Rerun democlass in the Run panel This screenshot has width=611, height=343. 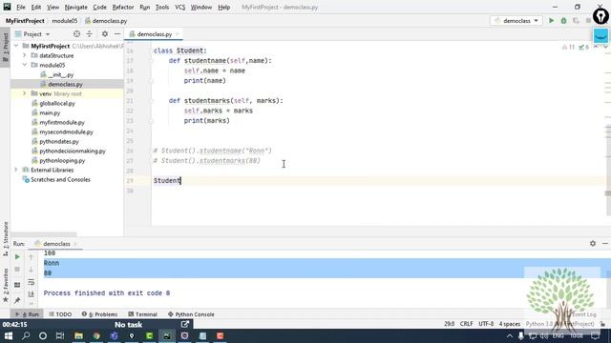pos(17,257)
